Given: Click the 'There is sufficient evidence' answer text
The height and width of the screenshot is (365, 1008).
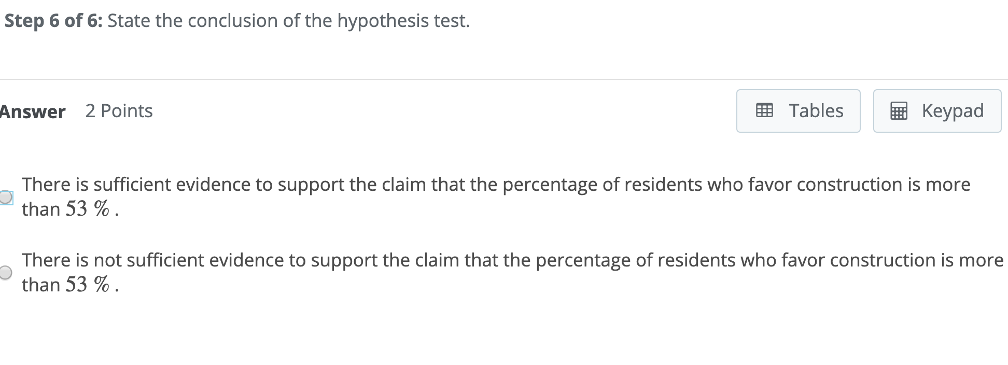Looking at the screenshot, I should [496, 196].
